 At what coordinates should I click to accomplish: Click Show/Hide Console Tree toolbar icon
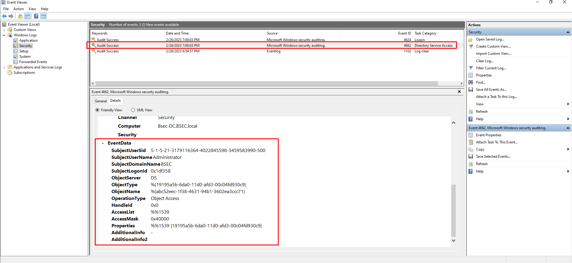click(27, 16)
